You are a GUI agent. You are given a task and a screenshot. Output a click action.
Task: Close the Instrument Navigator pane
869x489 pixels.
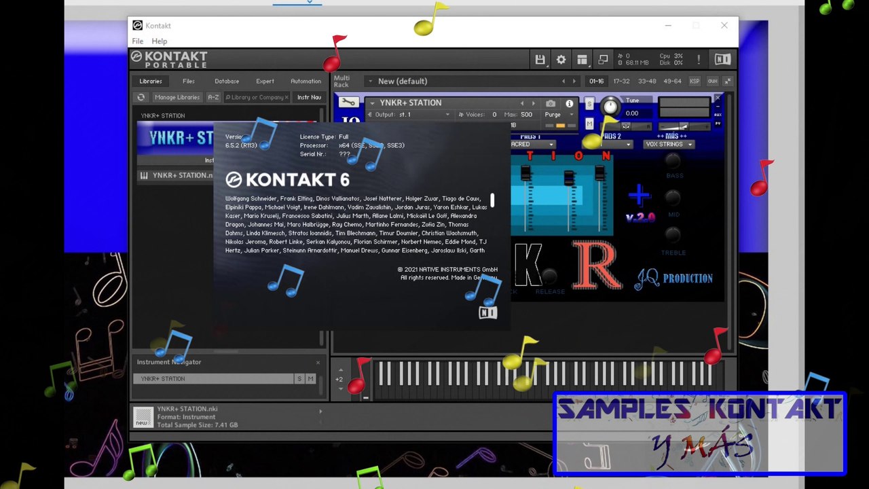click(318, 362)
